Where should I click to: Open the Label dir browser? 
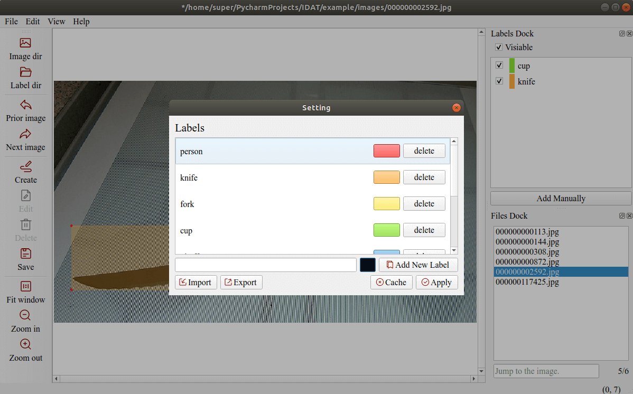pos(25,78)
